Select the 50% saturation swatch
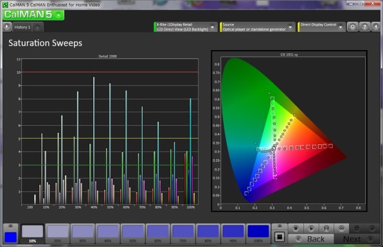The height and width of the screenshot is (247, 383). (133, 234)
